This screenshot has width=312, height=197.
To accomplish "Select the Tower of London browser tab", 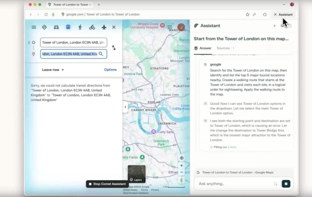I will [x=70, y=5].
